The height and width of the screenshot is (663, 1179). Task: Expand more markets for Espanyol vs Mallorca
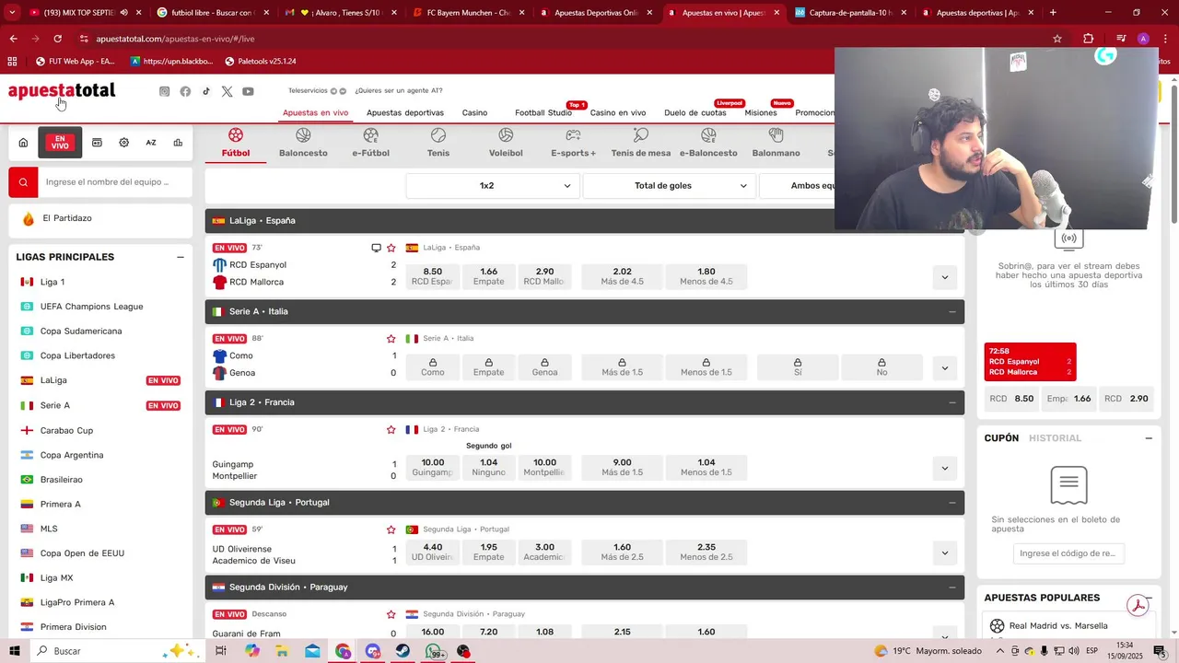click(x=944, y=277)
